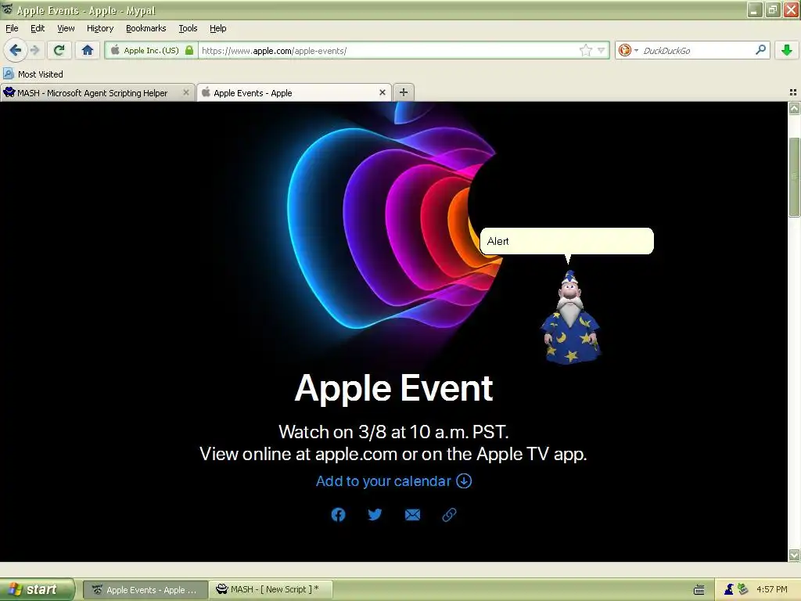Switch to Apple Events taskbar button
The image size is (801, 601).
145,589
